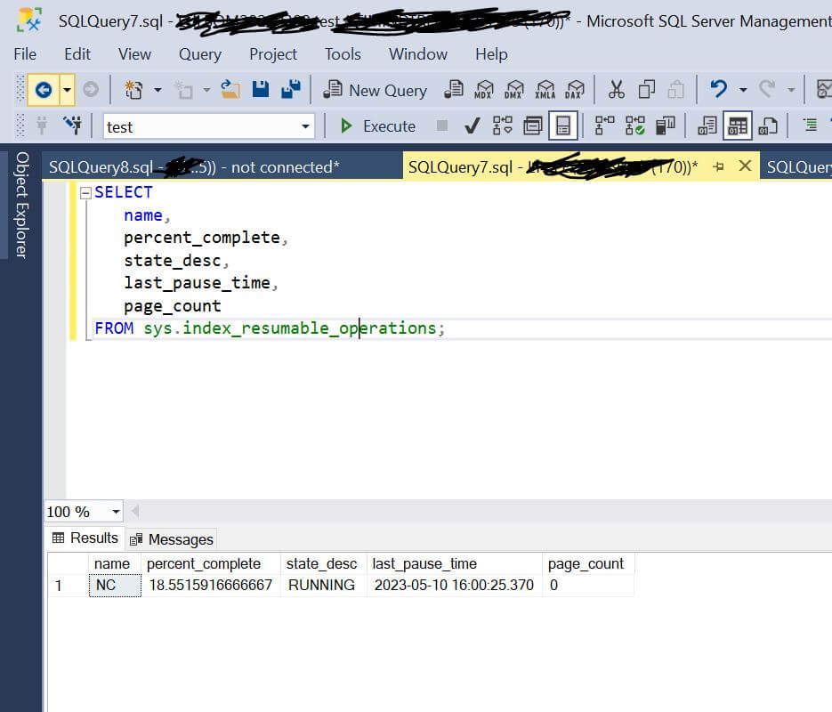Viewport: 832px width, 712px height.
Task: Click the Save All icon
Action: click(x=291, y=89)
